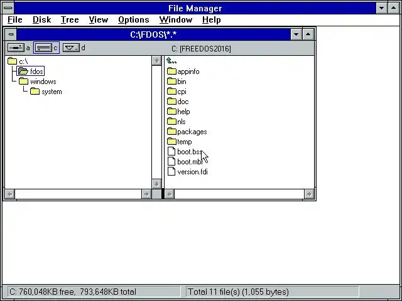The width and height of the screenshot is (402, 301).
Task: Click file pane scroll left arrow
Action: click(169, 194)
